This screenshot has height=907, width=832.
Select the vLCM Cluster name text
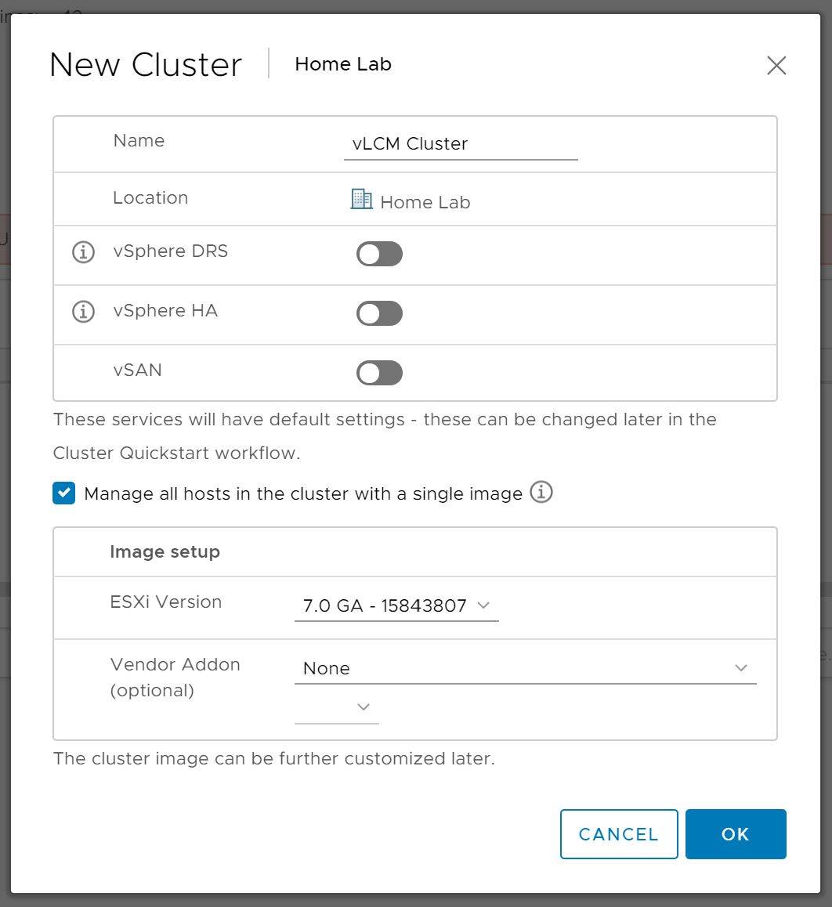click(409, 143)
